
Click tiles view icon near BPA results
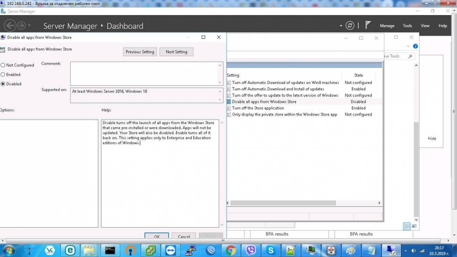pos(407,226)
